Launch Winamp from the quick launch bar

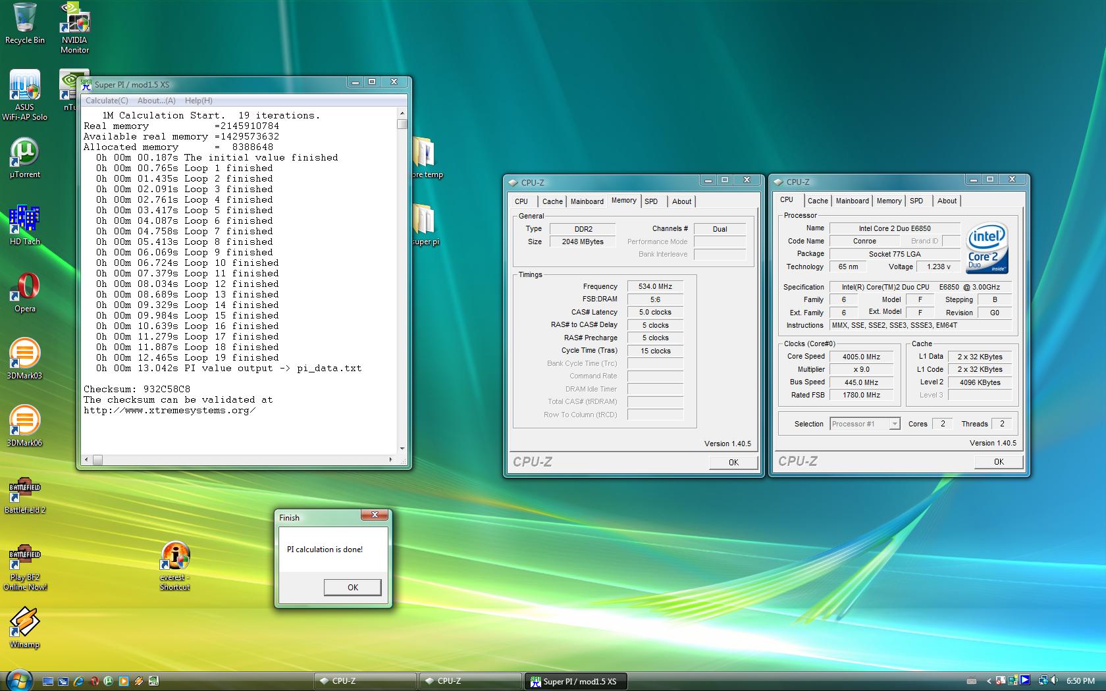coord(139,681)
